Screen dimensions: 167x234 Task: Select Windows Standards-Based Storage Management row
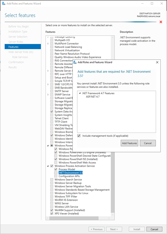point(82,190)
